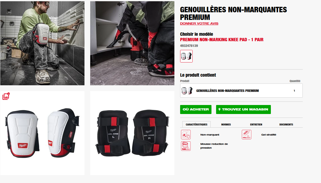The width and height of the screenshot is (321, 183).
Task: Open the tile worker kneeling photo
Action: 43,43
